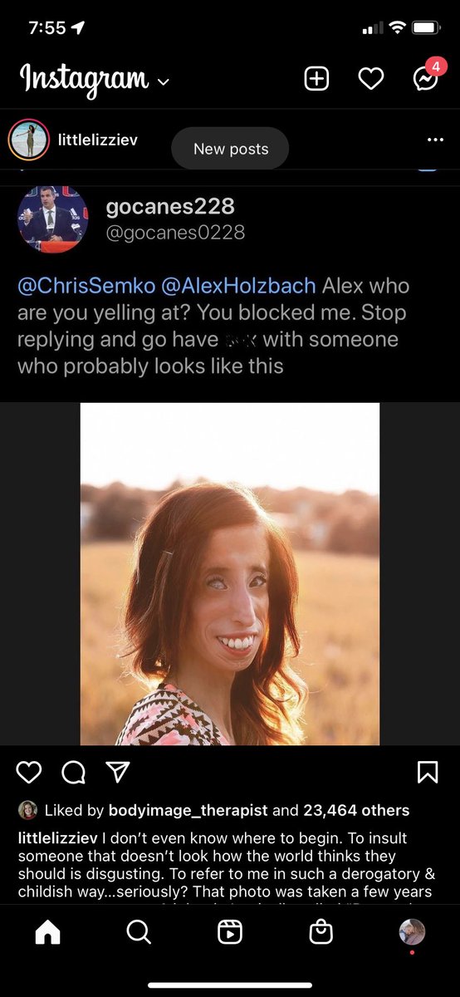Screen dimensions: 460x997
Task: Tap the three-dot post options menu
Action: click(x=435, y=140)
